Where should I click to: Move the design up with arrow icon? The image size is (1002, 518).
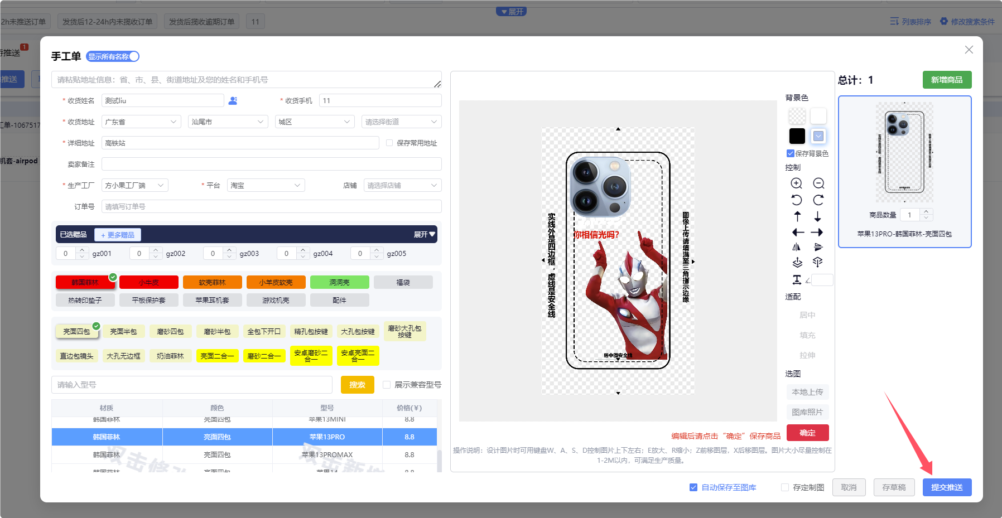tap(797, 216)
